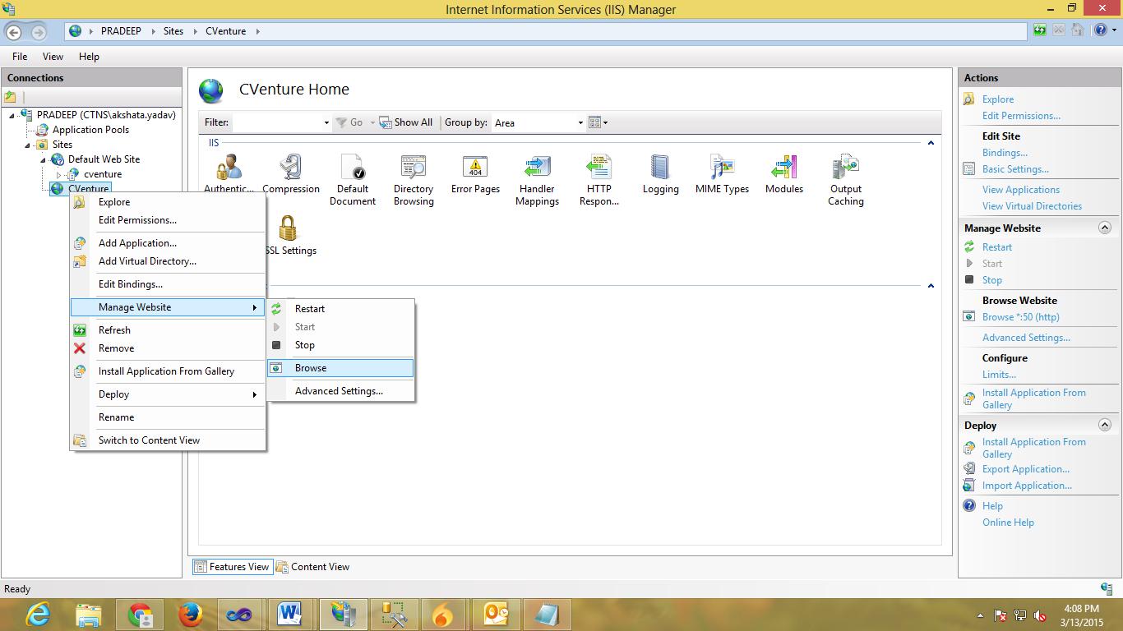Select Add Virtual Directory from context menu

pyautogui.click(x=168, y=261)
